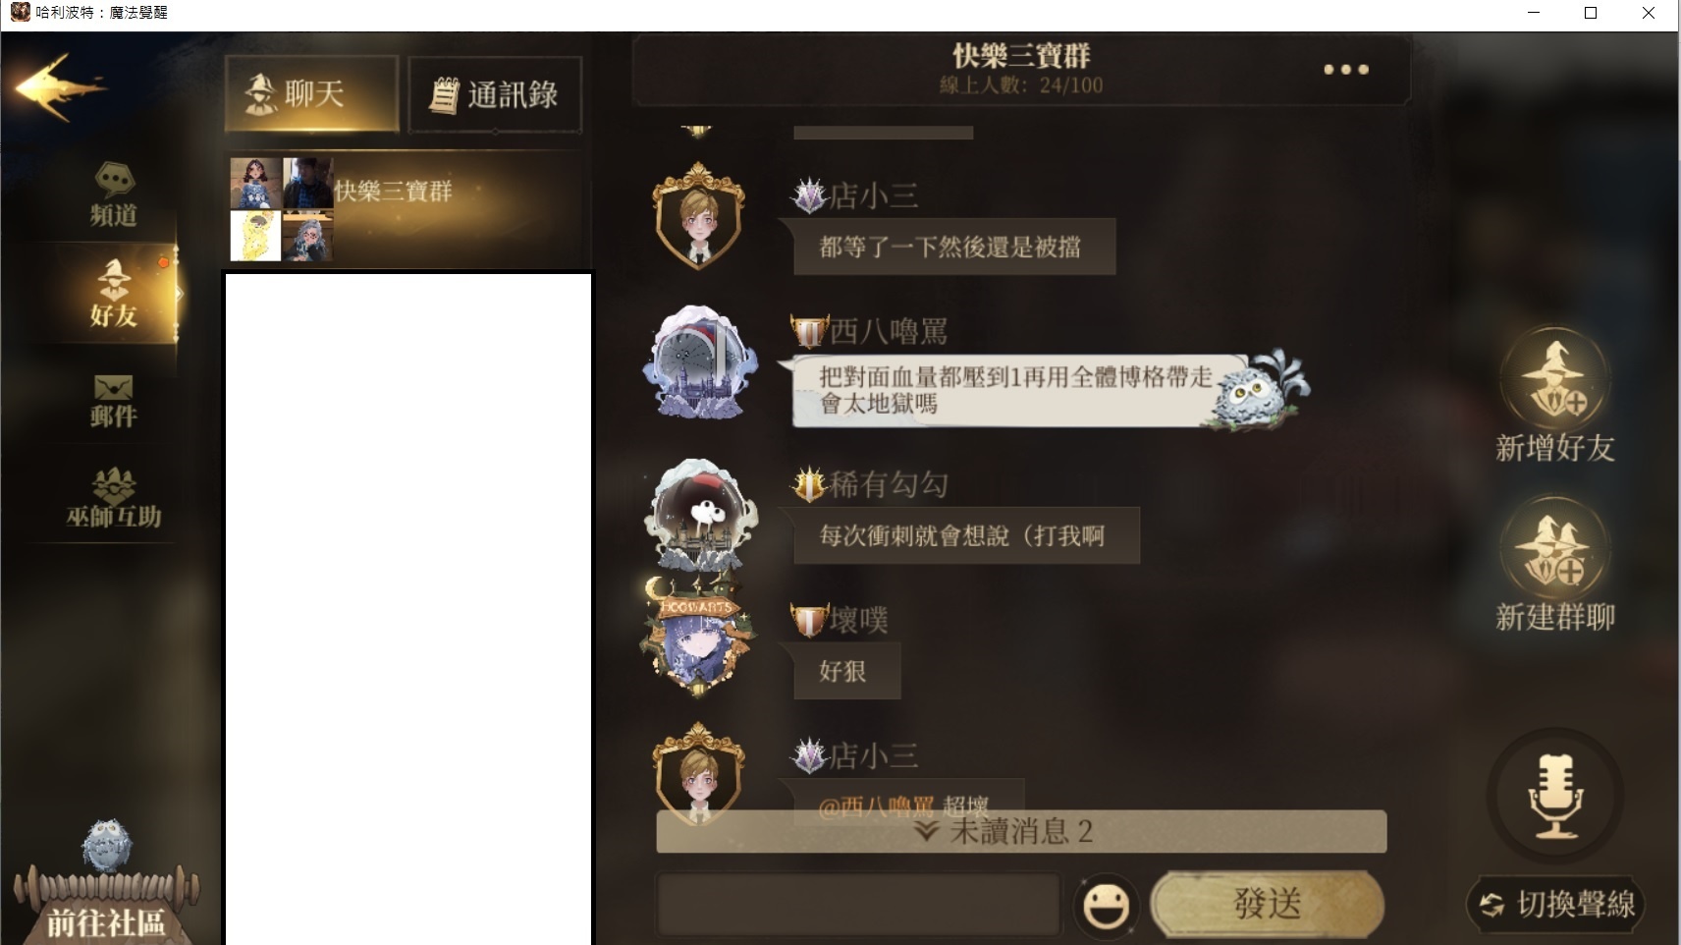
Task: Click the 發送 send button
Action: click(x=1267, y=904)
